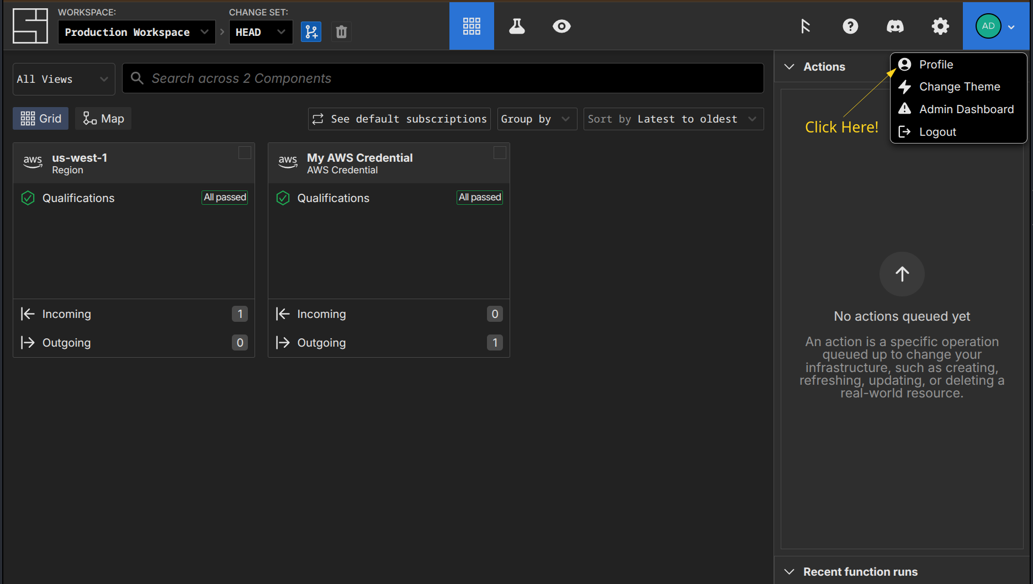1033x584 pixels.
Task: Select Logout in the user menu
Action: click(937, 132)
